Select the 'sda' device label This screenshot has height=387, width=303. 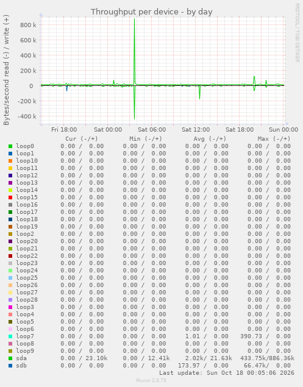coord(21,358)
